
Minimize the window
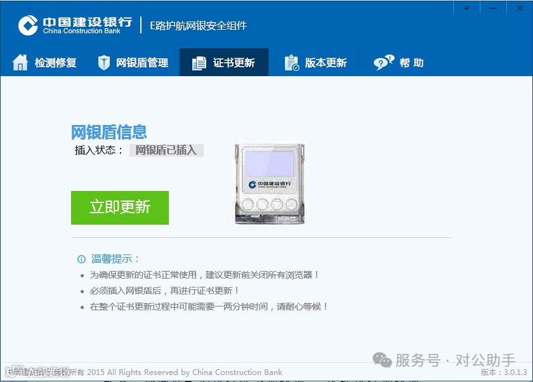493,8
